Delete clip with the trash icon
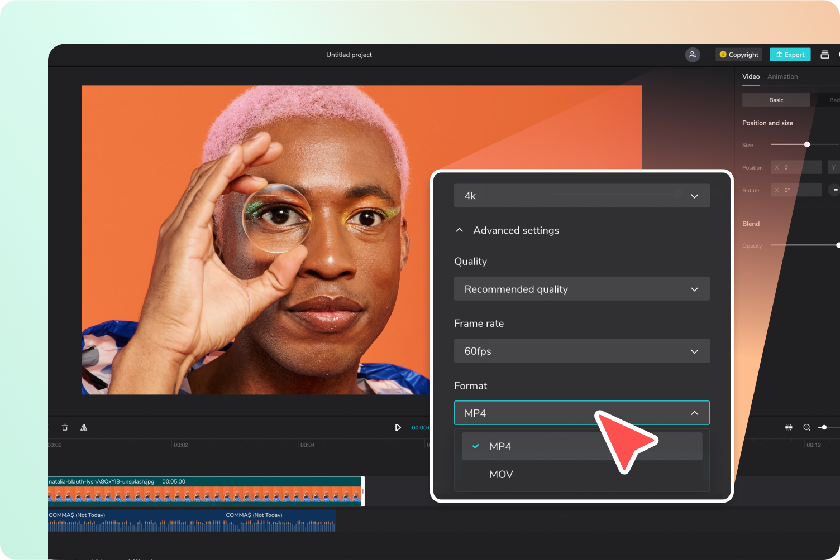This screenshot has width=840, height=560. (x=65, y=427)
